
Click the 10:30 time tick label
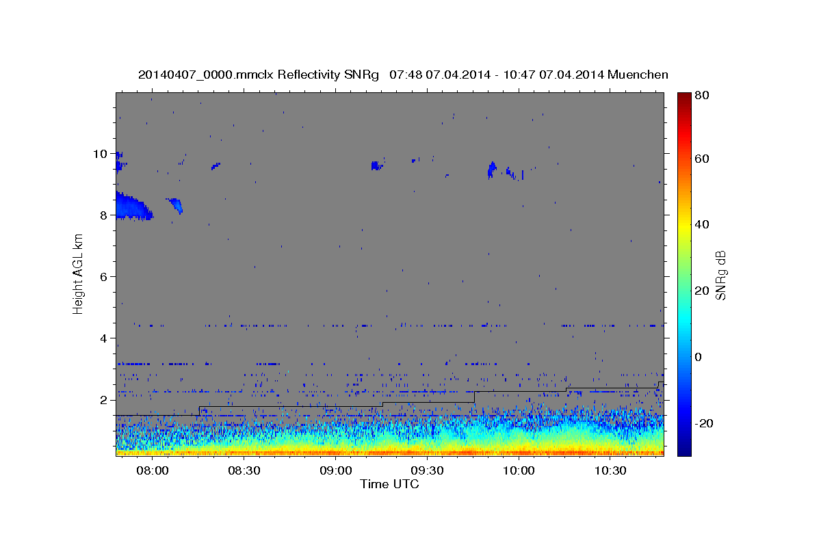(x=610, y=471)
